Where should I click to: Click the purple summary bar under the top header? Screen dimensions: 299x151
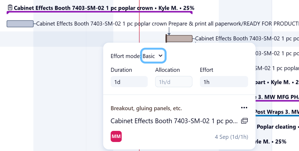click(100, 12)
